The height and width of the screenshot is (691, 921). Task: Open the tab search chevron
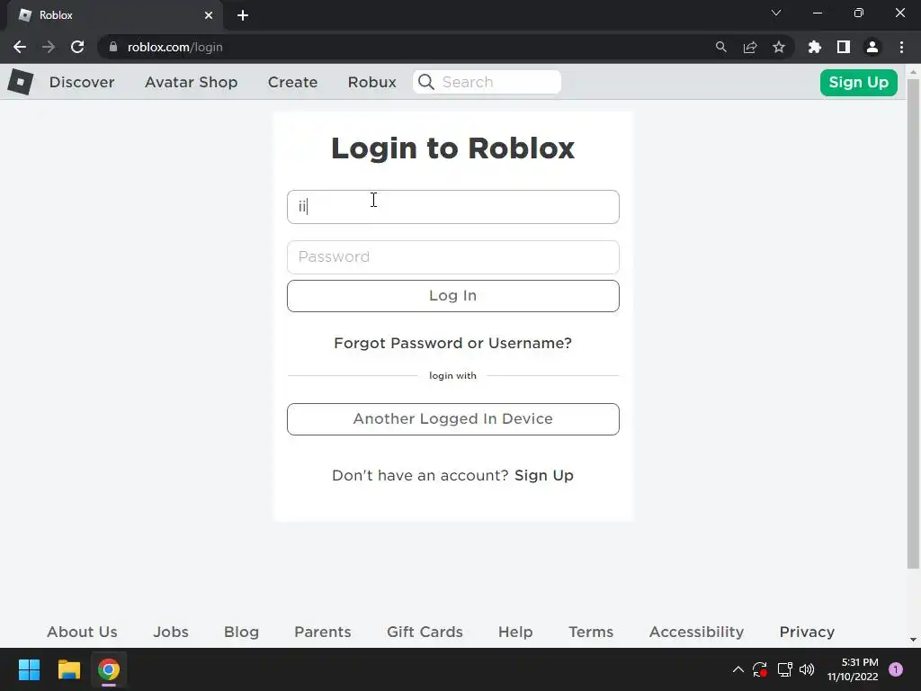pyautogui.click(x=776, y=13)
